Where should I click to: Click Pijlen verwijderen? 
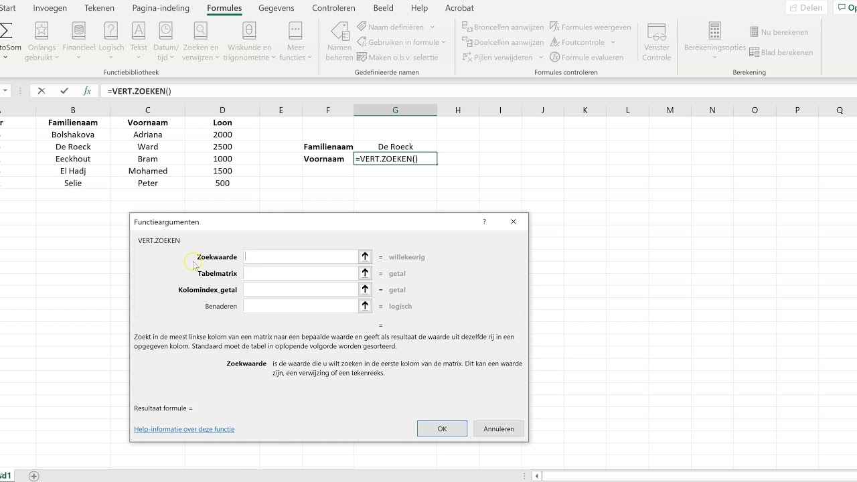[x=497, y=58]
